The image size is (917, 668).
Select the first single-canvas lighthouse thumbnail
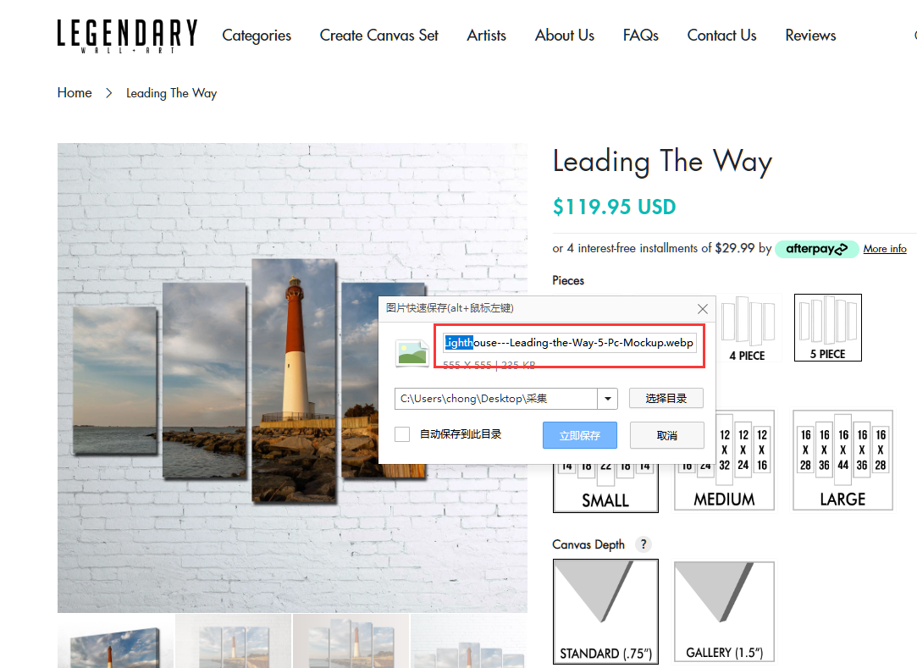116,642
